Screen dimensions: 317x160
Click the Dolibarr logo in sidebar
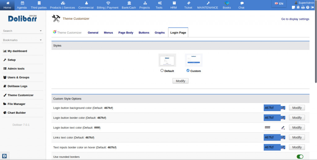[x=22, y=19]
